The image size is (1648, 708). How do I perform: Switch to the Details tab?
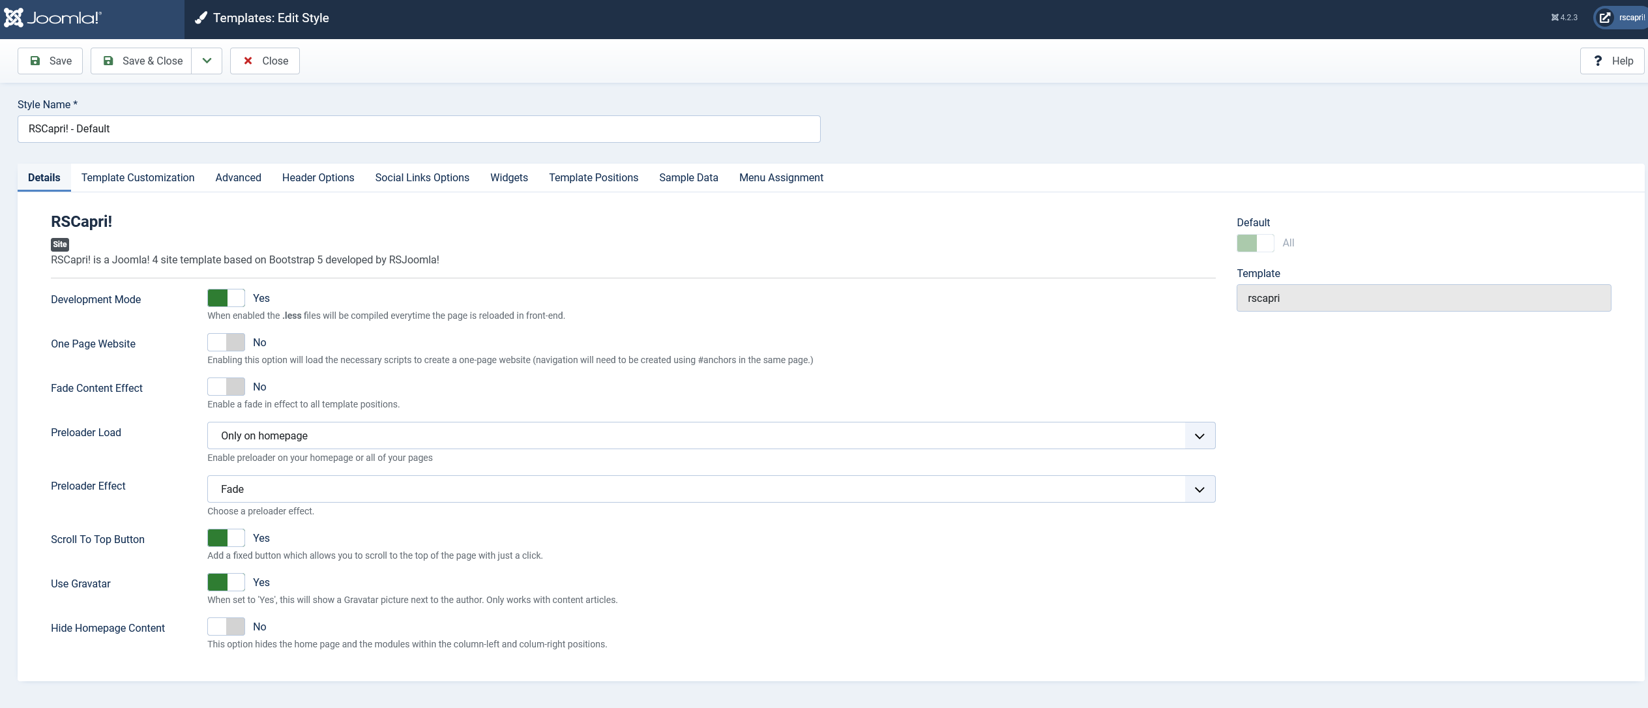(44, 177)
